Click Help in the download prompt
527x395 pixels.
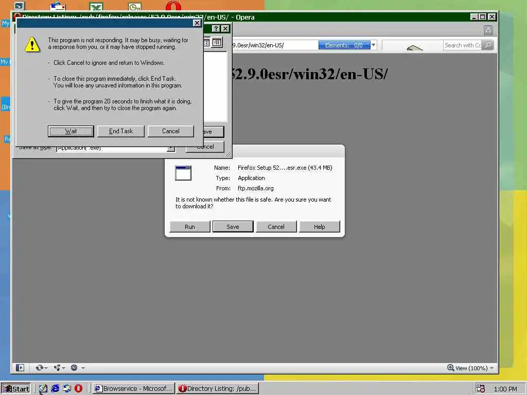pos(319,227)
